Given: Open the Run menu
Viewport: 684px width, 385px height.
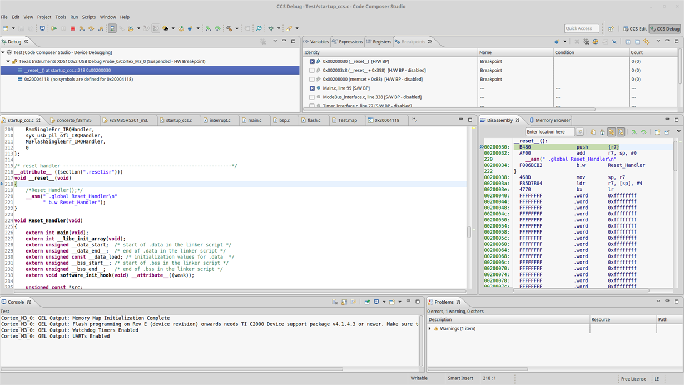Looking at the screenshot, I should pyautogui.click(x=74, y=17).
